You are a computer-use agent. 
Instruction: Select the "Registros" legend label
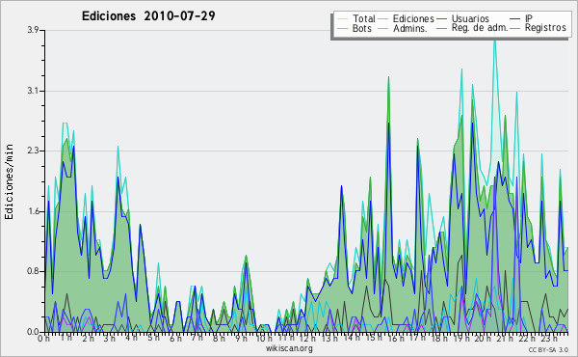(x=545, y=28)
